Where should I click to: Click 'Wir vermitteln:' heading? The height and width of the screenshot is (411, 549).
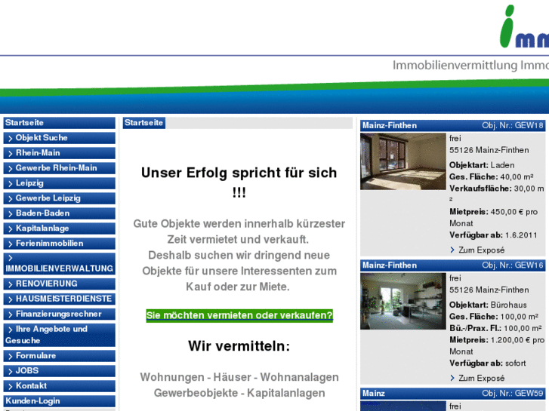[239, 346]
